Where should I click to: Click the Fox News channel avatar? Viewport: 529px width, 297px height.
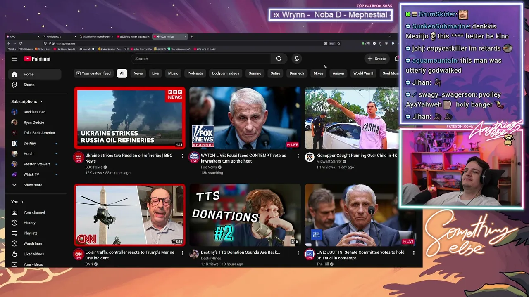tap(194, 157)
